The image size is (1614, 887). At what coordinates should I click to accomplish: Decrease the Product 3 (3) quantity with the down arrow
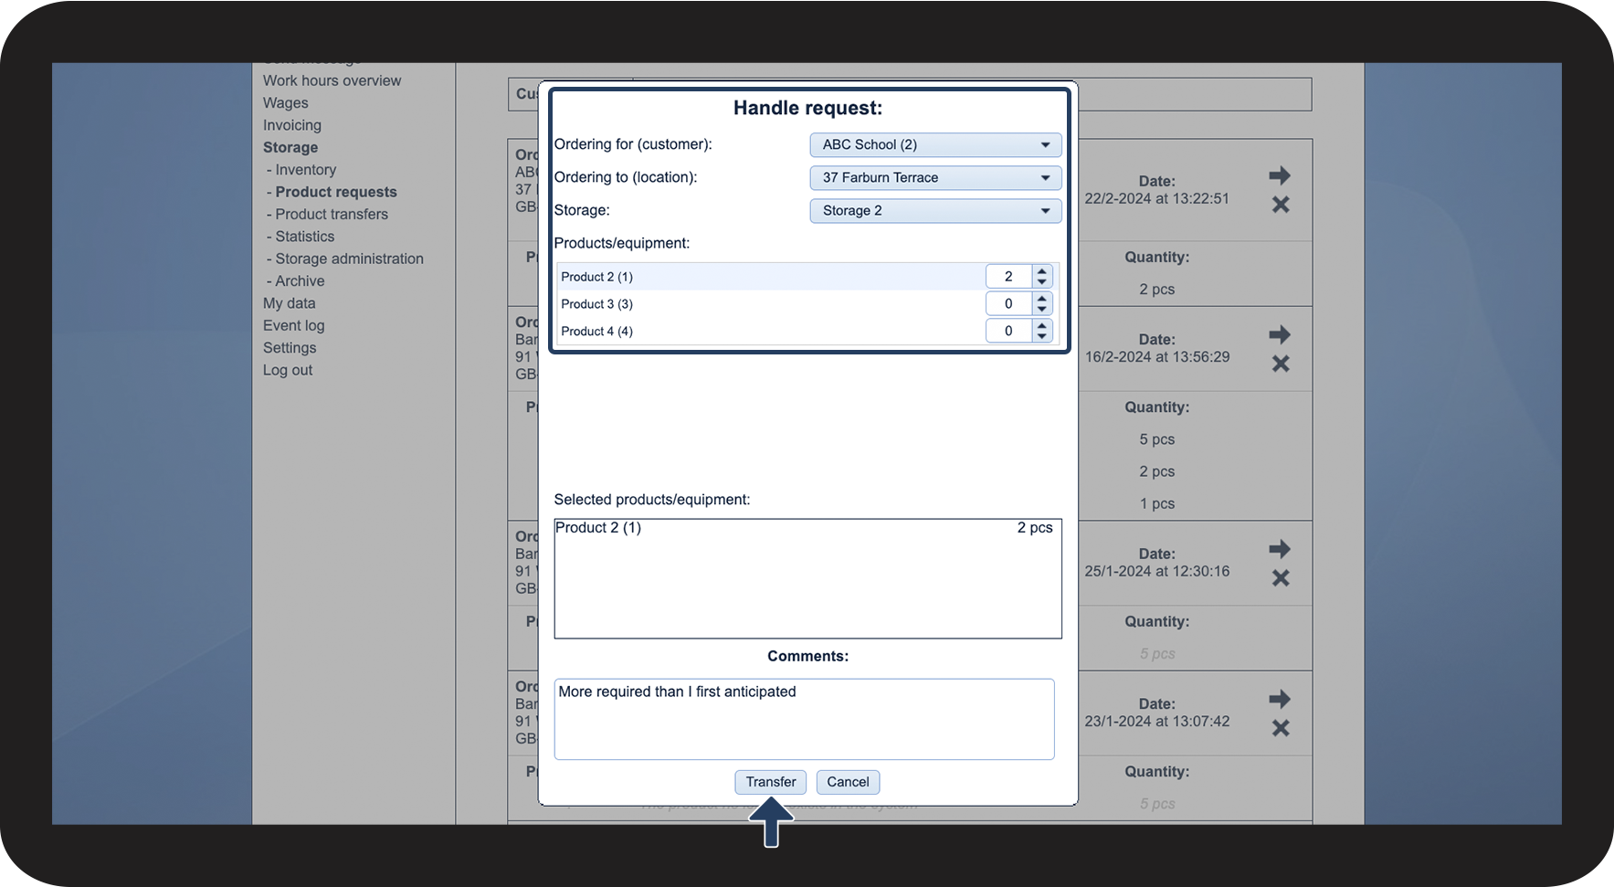(1042, 309)
